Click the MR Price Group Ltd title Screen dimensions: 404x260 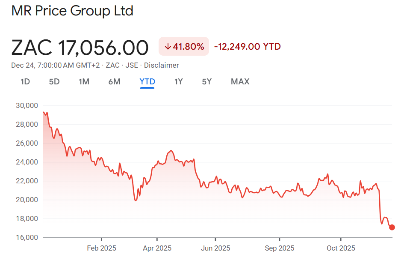[72, 11]
